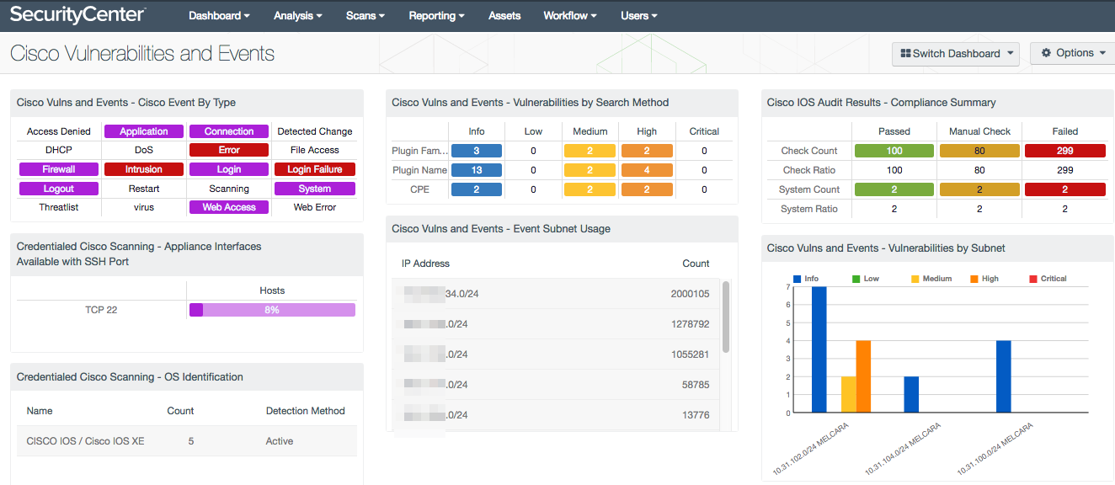Click the Access Denied event cell
Viewport: 1115px width, 485px height.
click(59, 131)
